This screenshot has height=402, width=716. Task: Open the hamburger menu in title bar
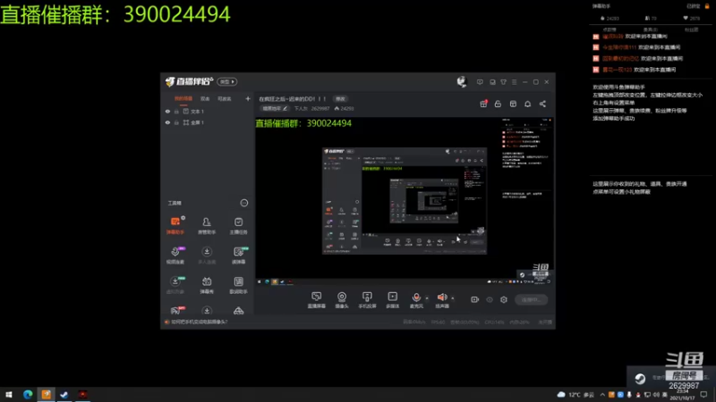pyautogui.click(x=514, y=82)
